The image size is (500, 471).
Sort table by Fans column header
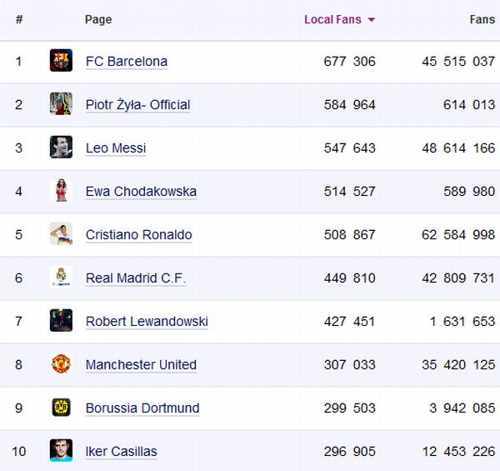[x=482, y=19]
